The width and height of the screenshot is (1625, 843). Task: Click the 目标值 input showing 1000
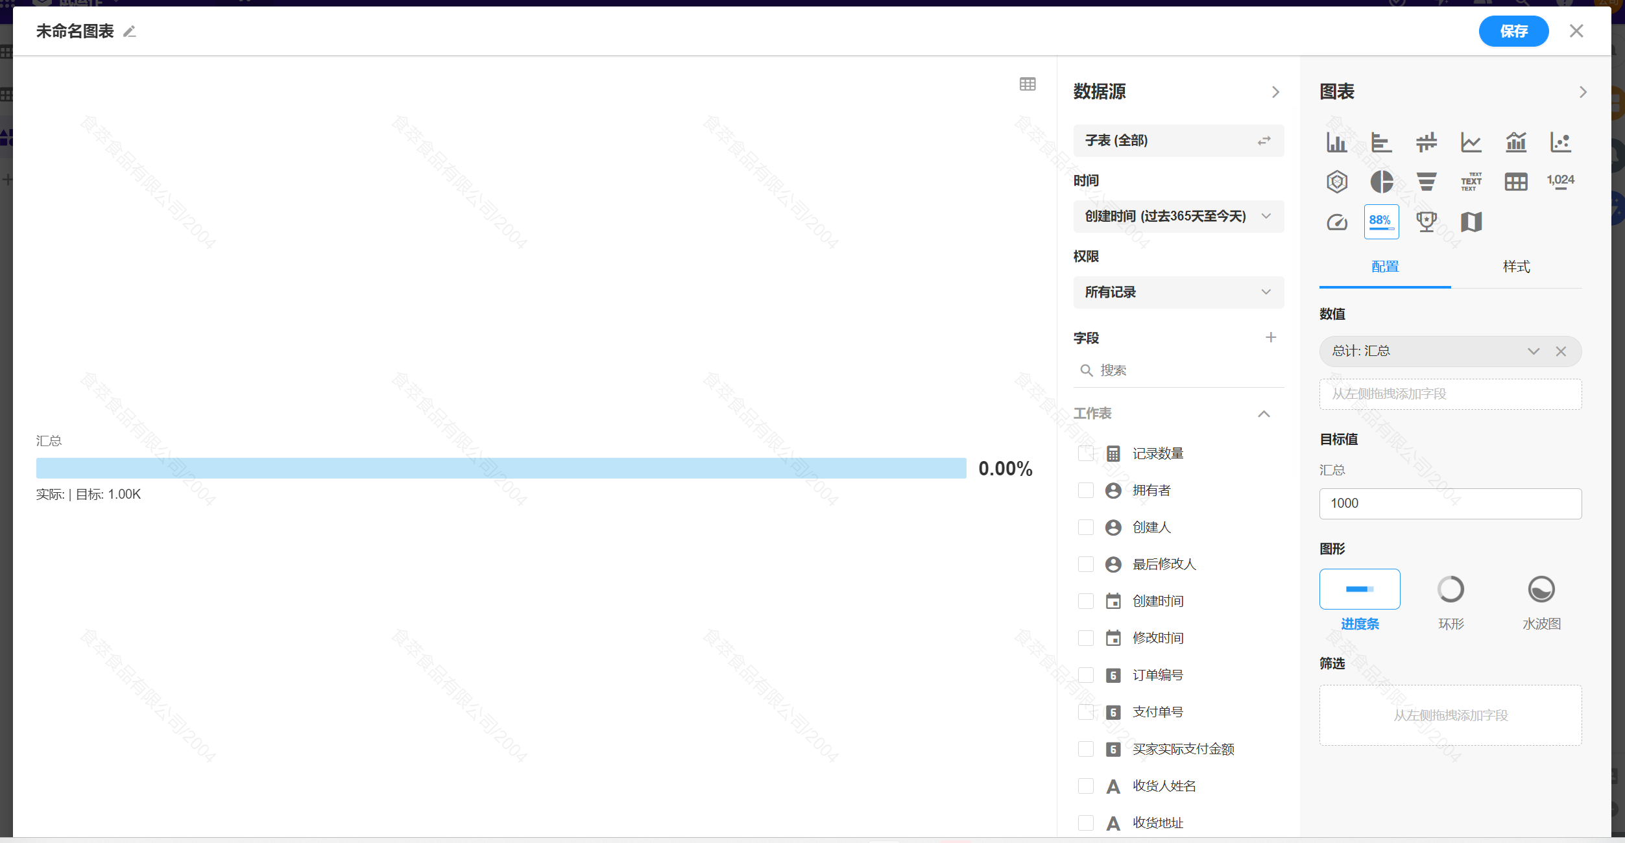1450,503
